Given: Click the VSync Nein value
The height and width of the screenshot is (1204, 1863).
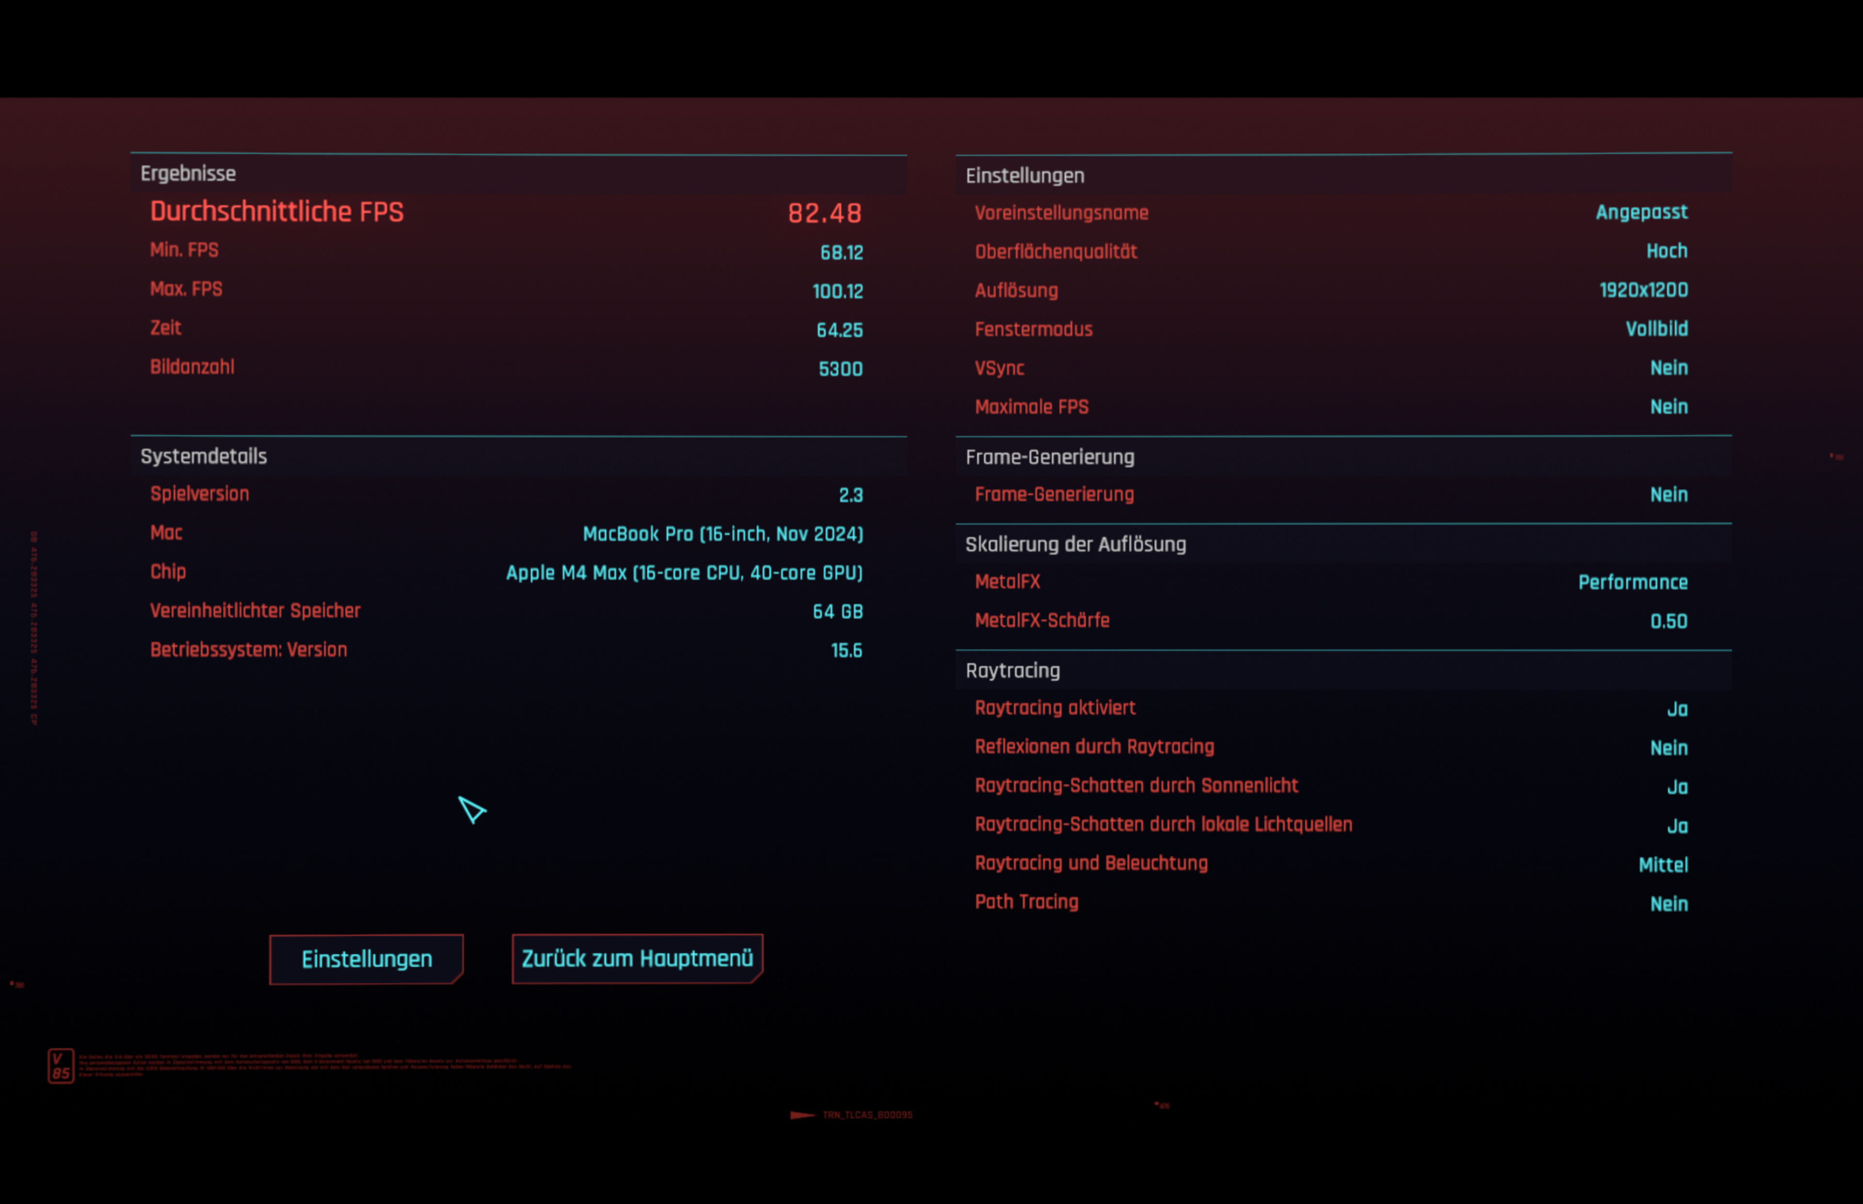Looking at the screenshot, I should (1668, 368).
